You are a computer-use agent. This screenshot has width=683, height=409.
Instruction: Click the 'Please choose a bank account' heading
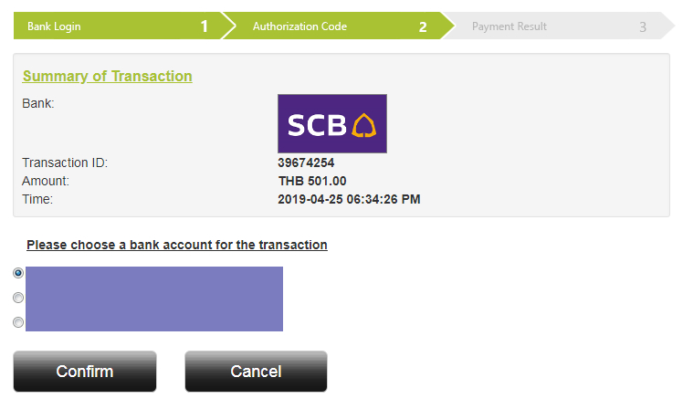point(176,245)
